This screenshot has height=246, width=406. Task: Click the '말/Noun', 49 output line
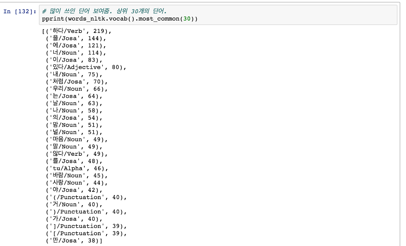(75, 147)
